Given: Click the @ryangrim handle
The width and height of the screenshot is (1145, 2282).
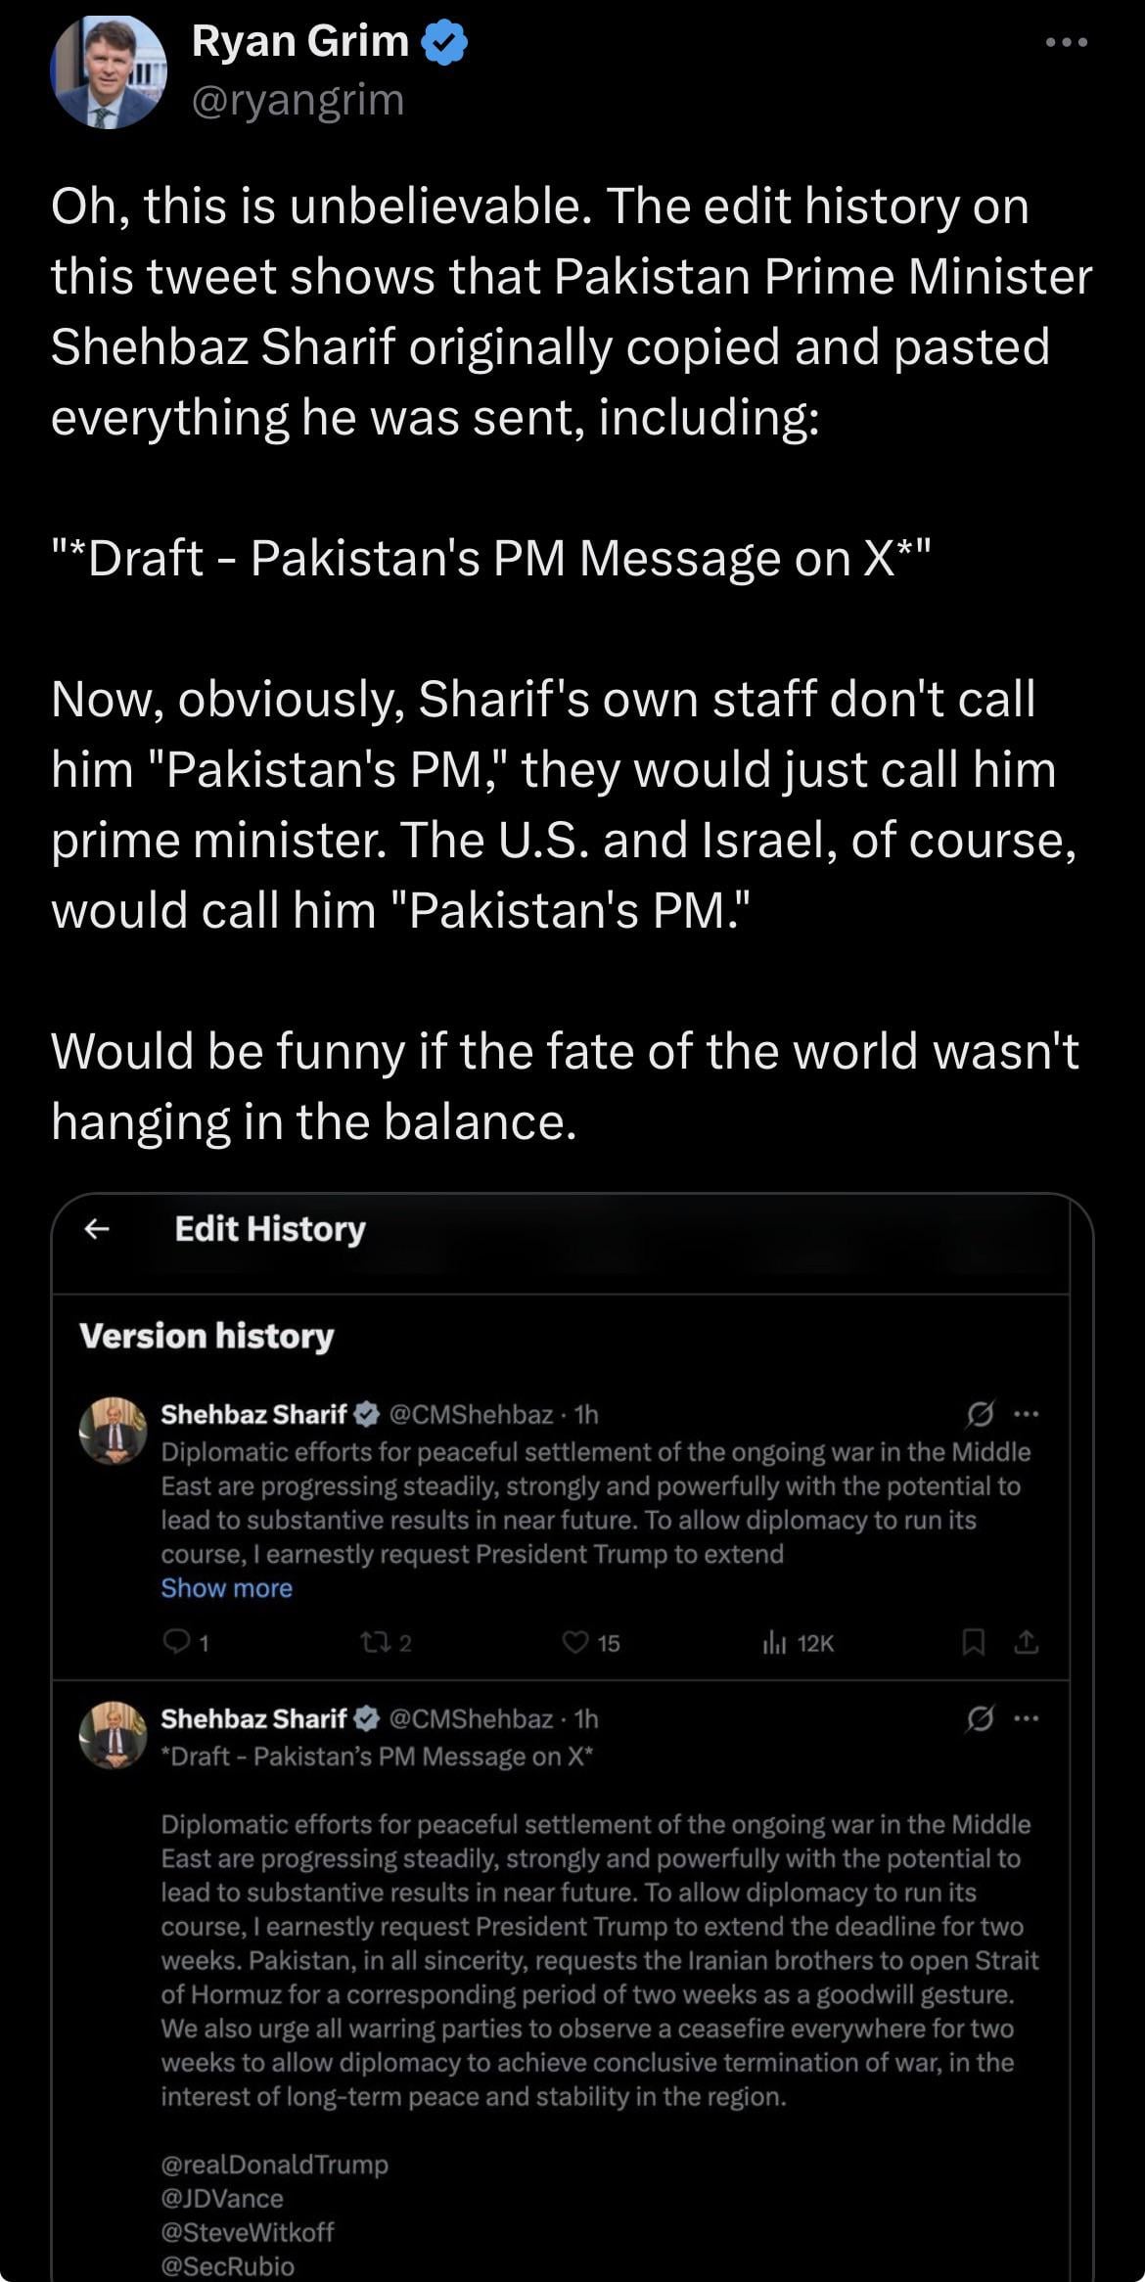Looking at the screenshot, I should 298,100.
